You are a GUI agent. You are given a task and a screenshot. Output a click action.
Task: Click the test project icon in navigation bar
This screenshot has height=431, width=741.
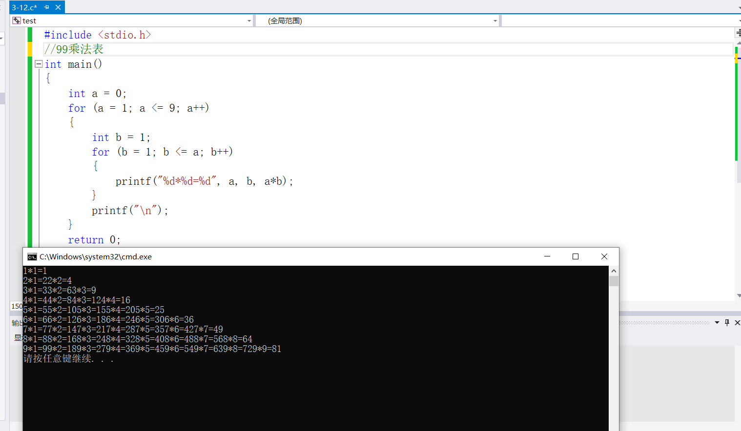(17, 20)
